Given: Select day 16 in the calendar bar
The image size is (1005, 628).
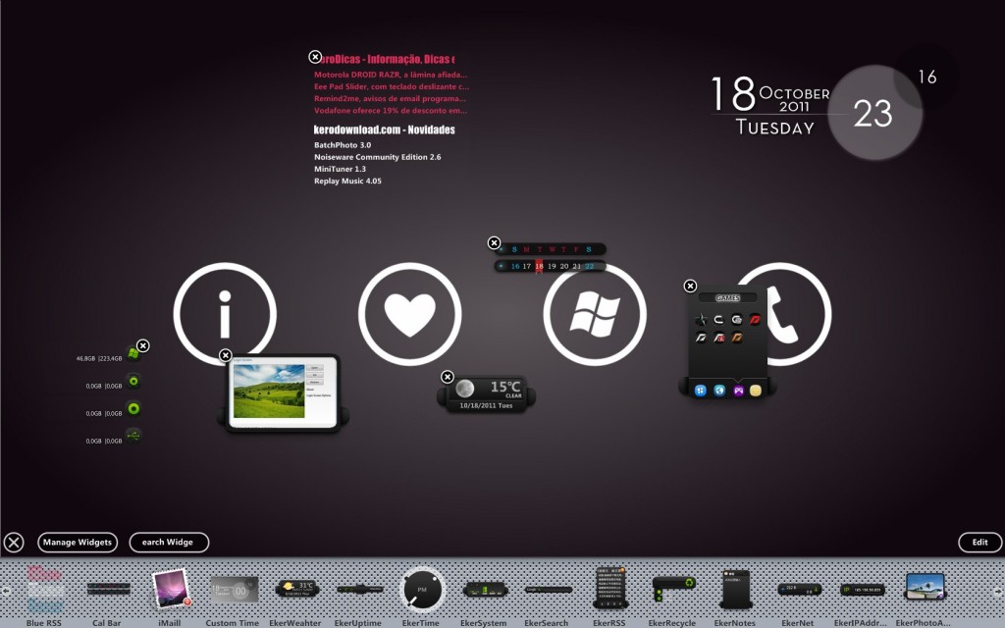Looking at the screenshot, I should pos(515,266).
